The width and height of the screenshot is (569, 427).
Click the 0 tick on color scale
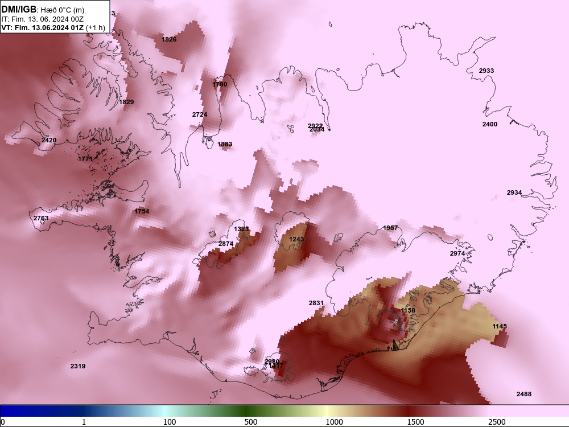tap(3, 422)
